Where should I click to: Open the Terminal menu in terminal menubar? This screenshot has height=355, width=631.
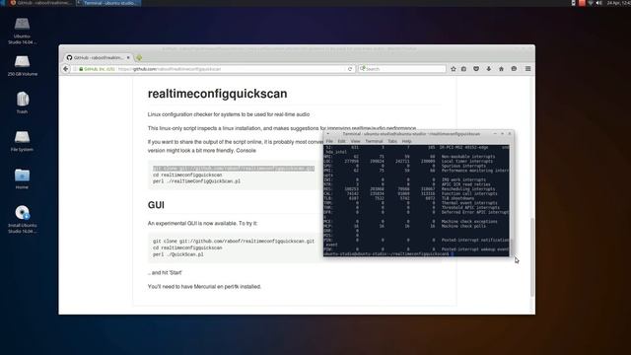(374, 141)
